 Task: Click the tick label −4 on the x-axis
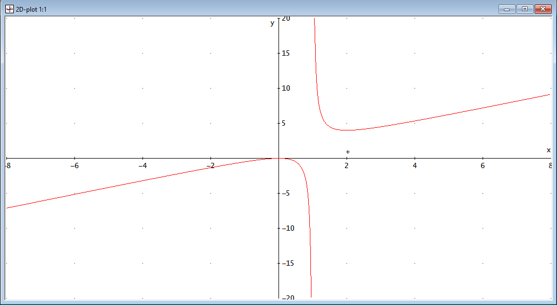[142, 166]
